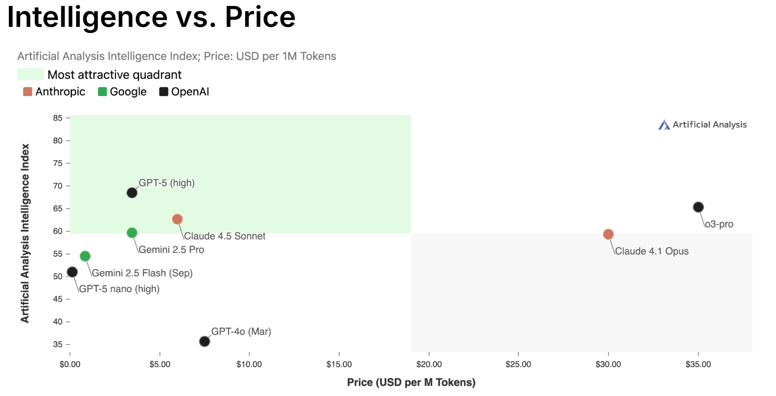This screenshot has height=396, width=776.
Task: Click the Claude 4.5 Sonnet label text
Action: pyautogui.click(x=224, y=236)
